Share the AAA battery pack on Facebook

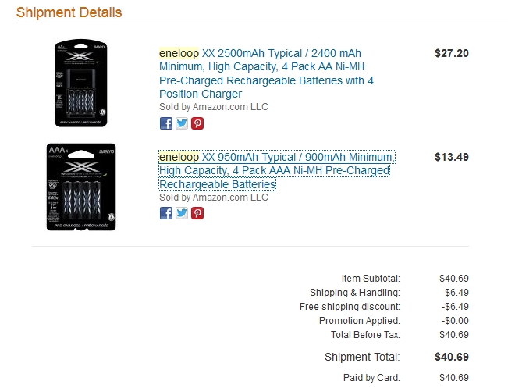(x=165, y=213)
